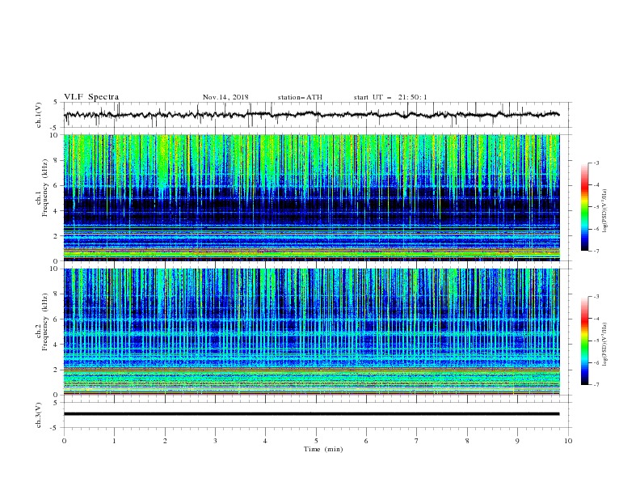This screenshot has height=495, width=640.
Task: Click the 'ch.3(V)' axis label
Action: click(39, 415)
